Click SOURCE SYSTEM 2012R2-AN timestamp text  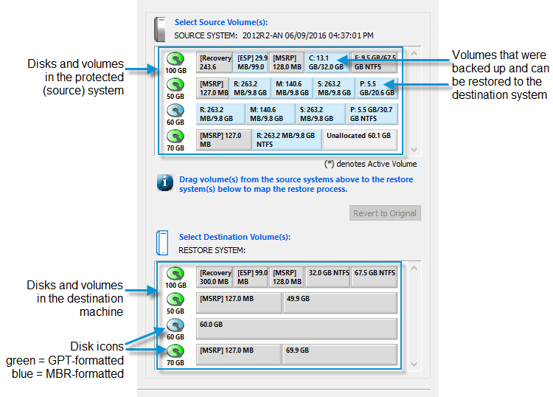point(274,35)
